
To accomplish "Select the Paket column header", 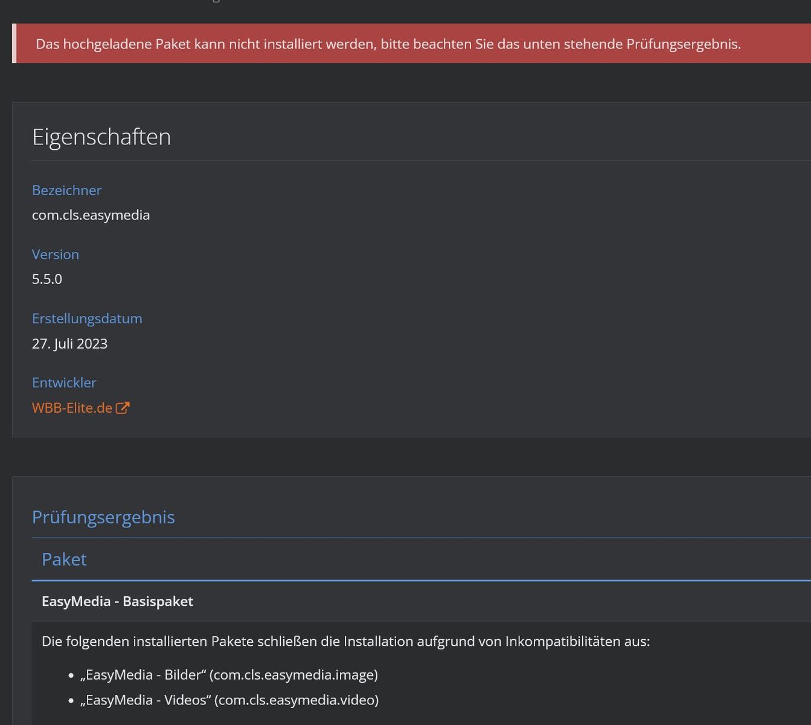I will 64,559.
